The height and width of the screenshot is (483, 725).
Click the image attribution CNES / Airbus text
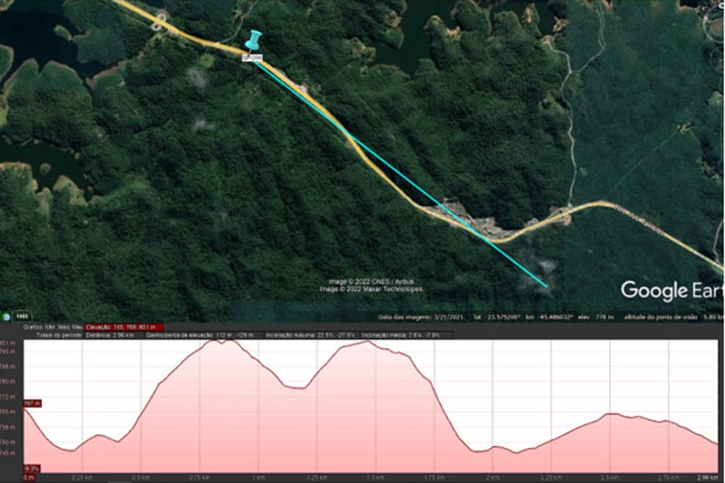pos(371,282)
